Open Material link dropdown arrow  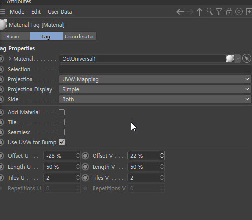238,59
